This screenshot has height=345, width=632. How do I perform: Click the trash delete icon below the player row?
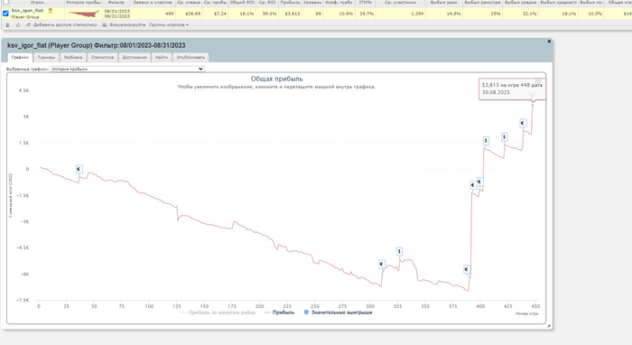7,25
